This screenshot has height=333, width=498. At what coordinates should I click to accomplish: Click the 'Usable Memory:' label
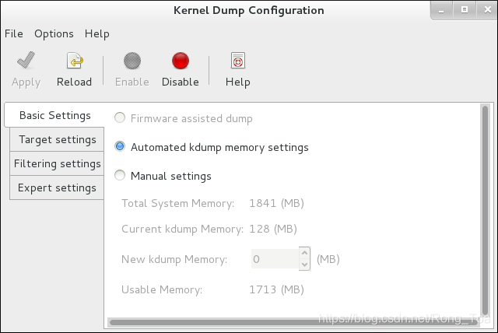[x=162, y=289]
